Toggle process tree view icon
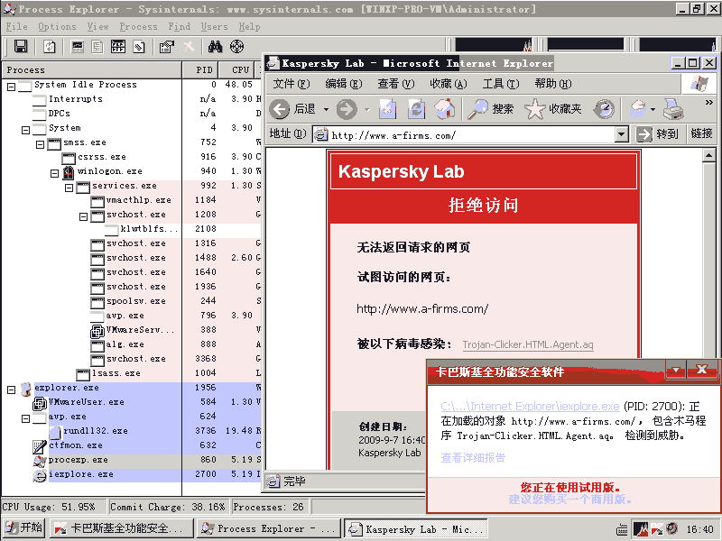 click(x=97, y=47)
